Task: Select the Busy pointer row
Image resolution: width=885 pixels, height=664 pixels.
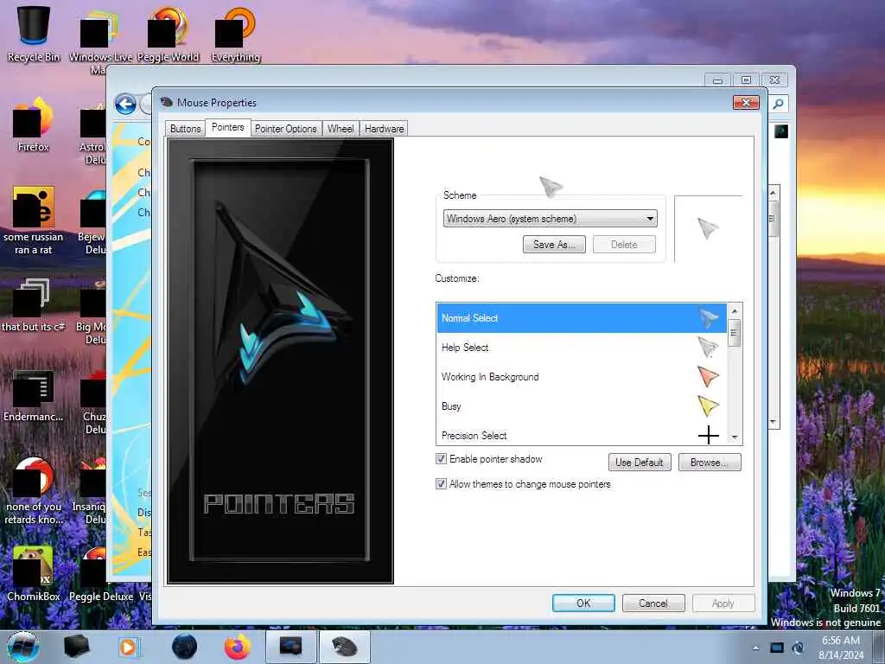Action: coord(582,406)
